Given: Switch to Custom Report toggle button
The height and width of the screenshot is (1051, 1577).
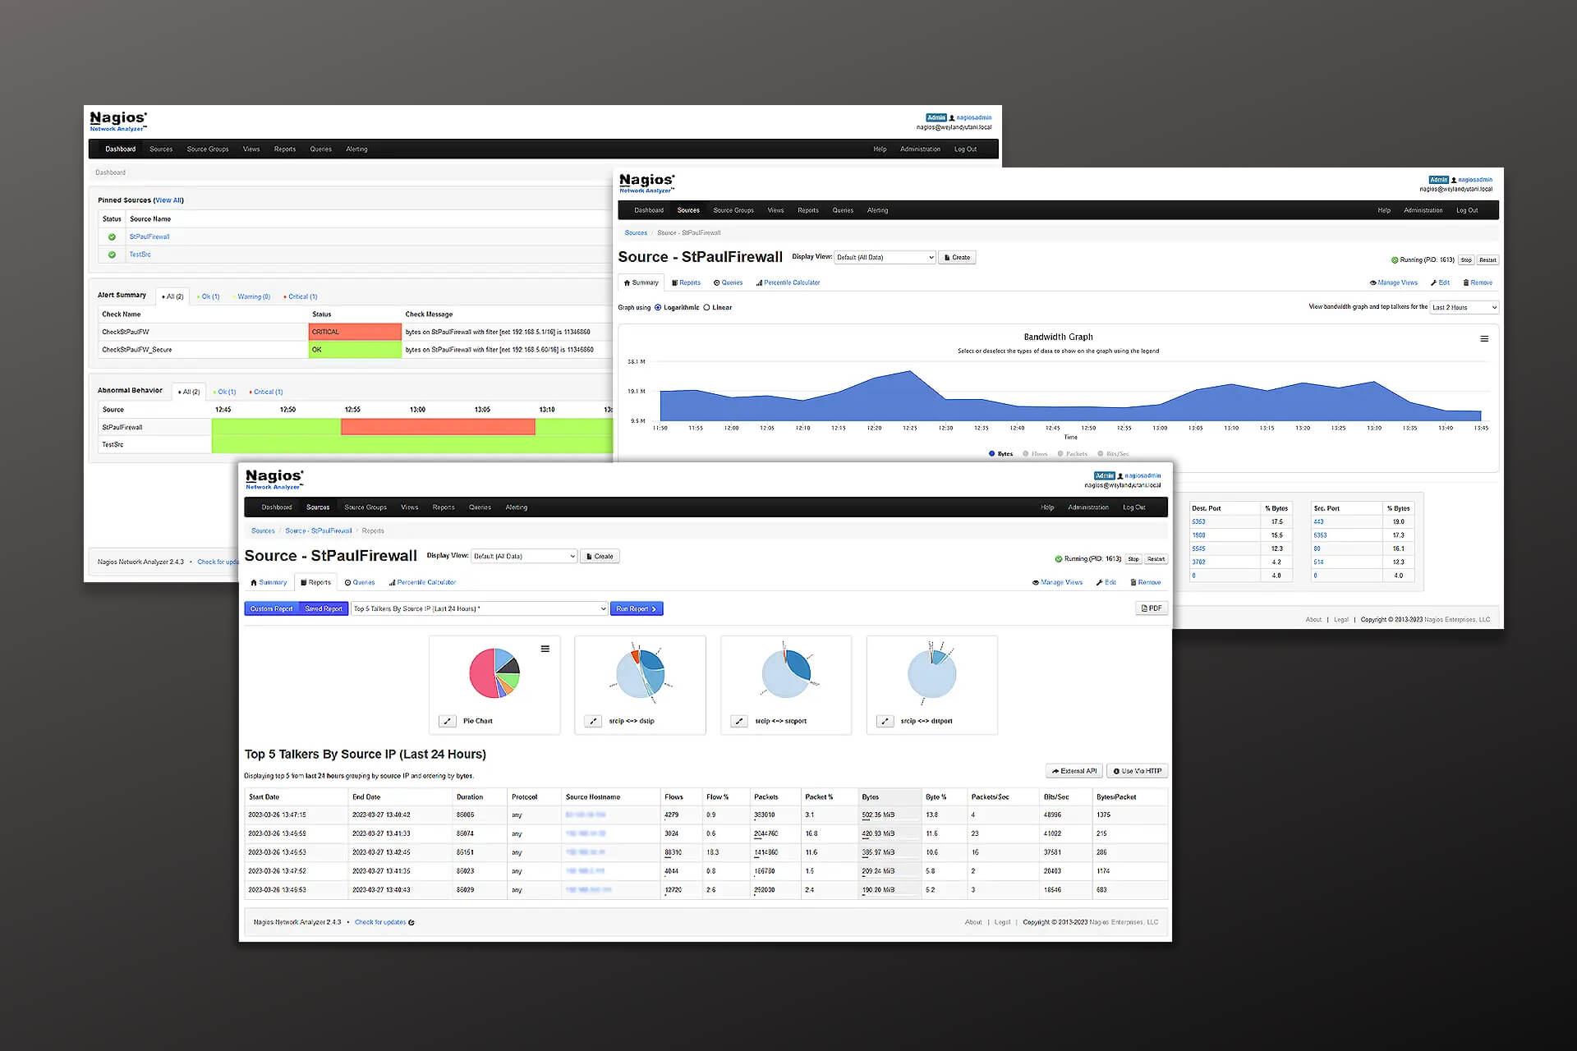Looking at the screenshot, I should [x=271, y=608].
